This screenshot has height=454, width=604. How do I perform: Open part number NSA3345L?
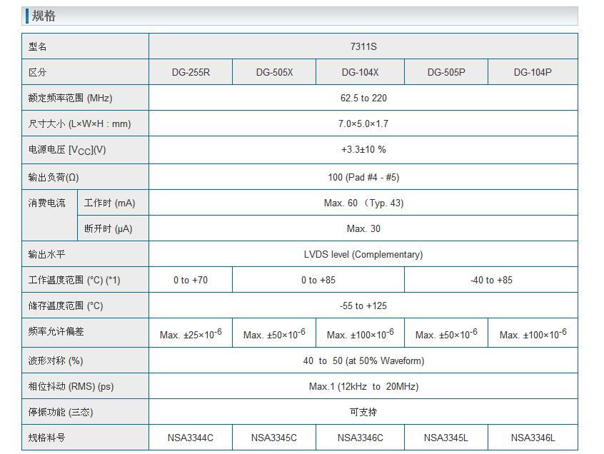(446, 438)
